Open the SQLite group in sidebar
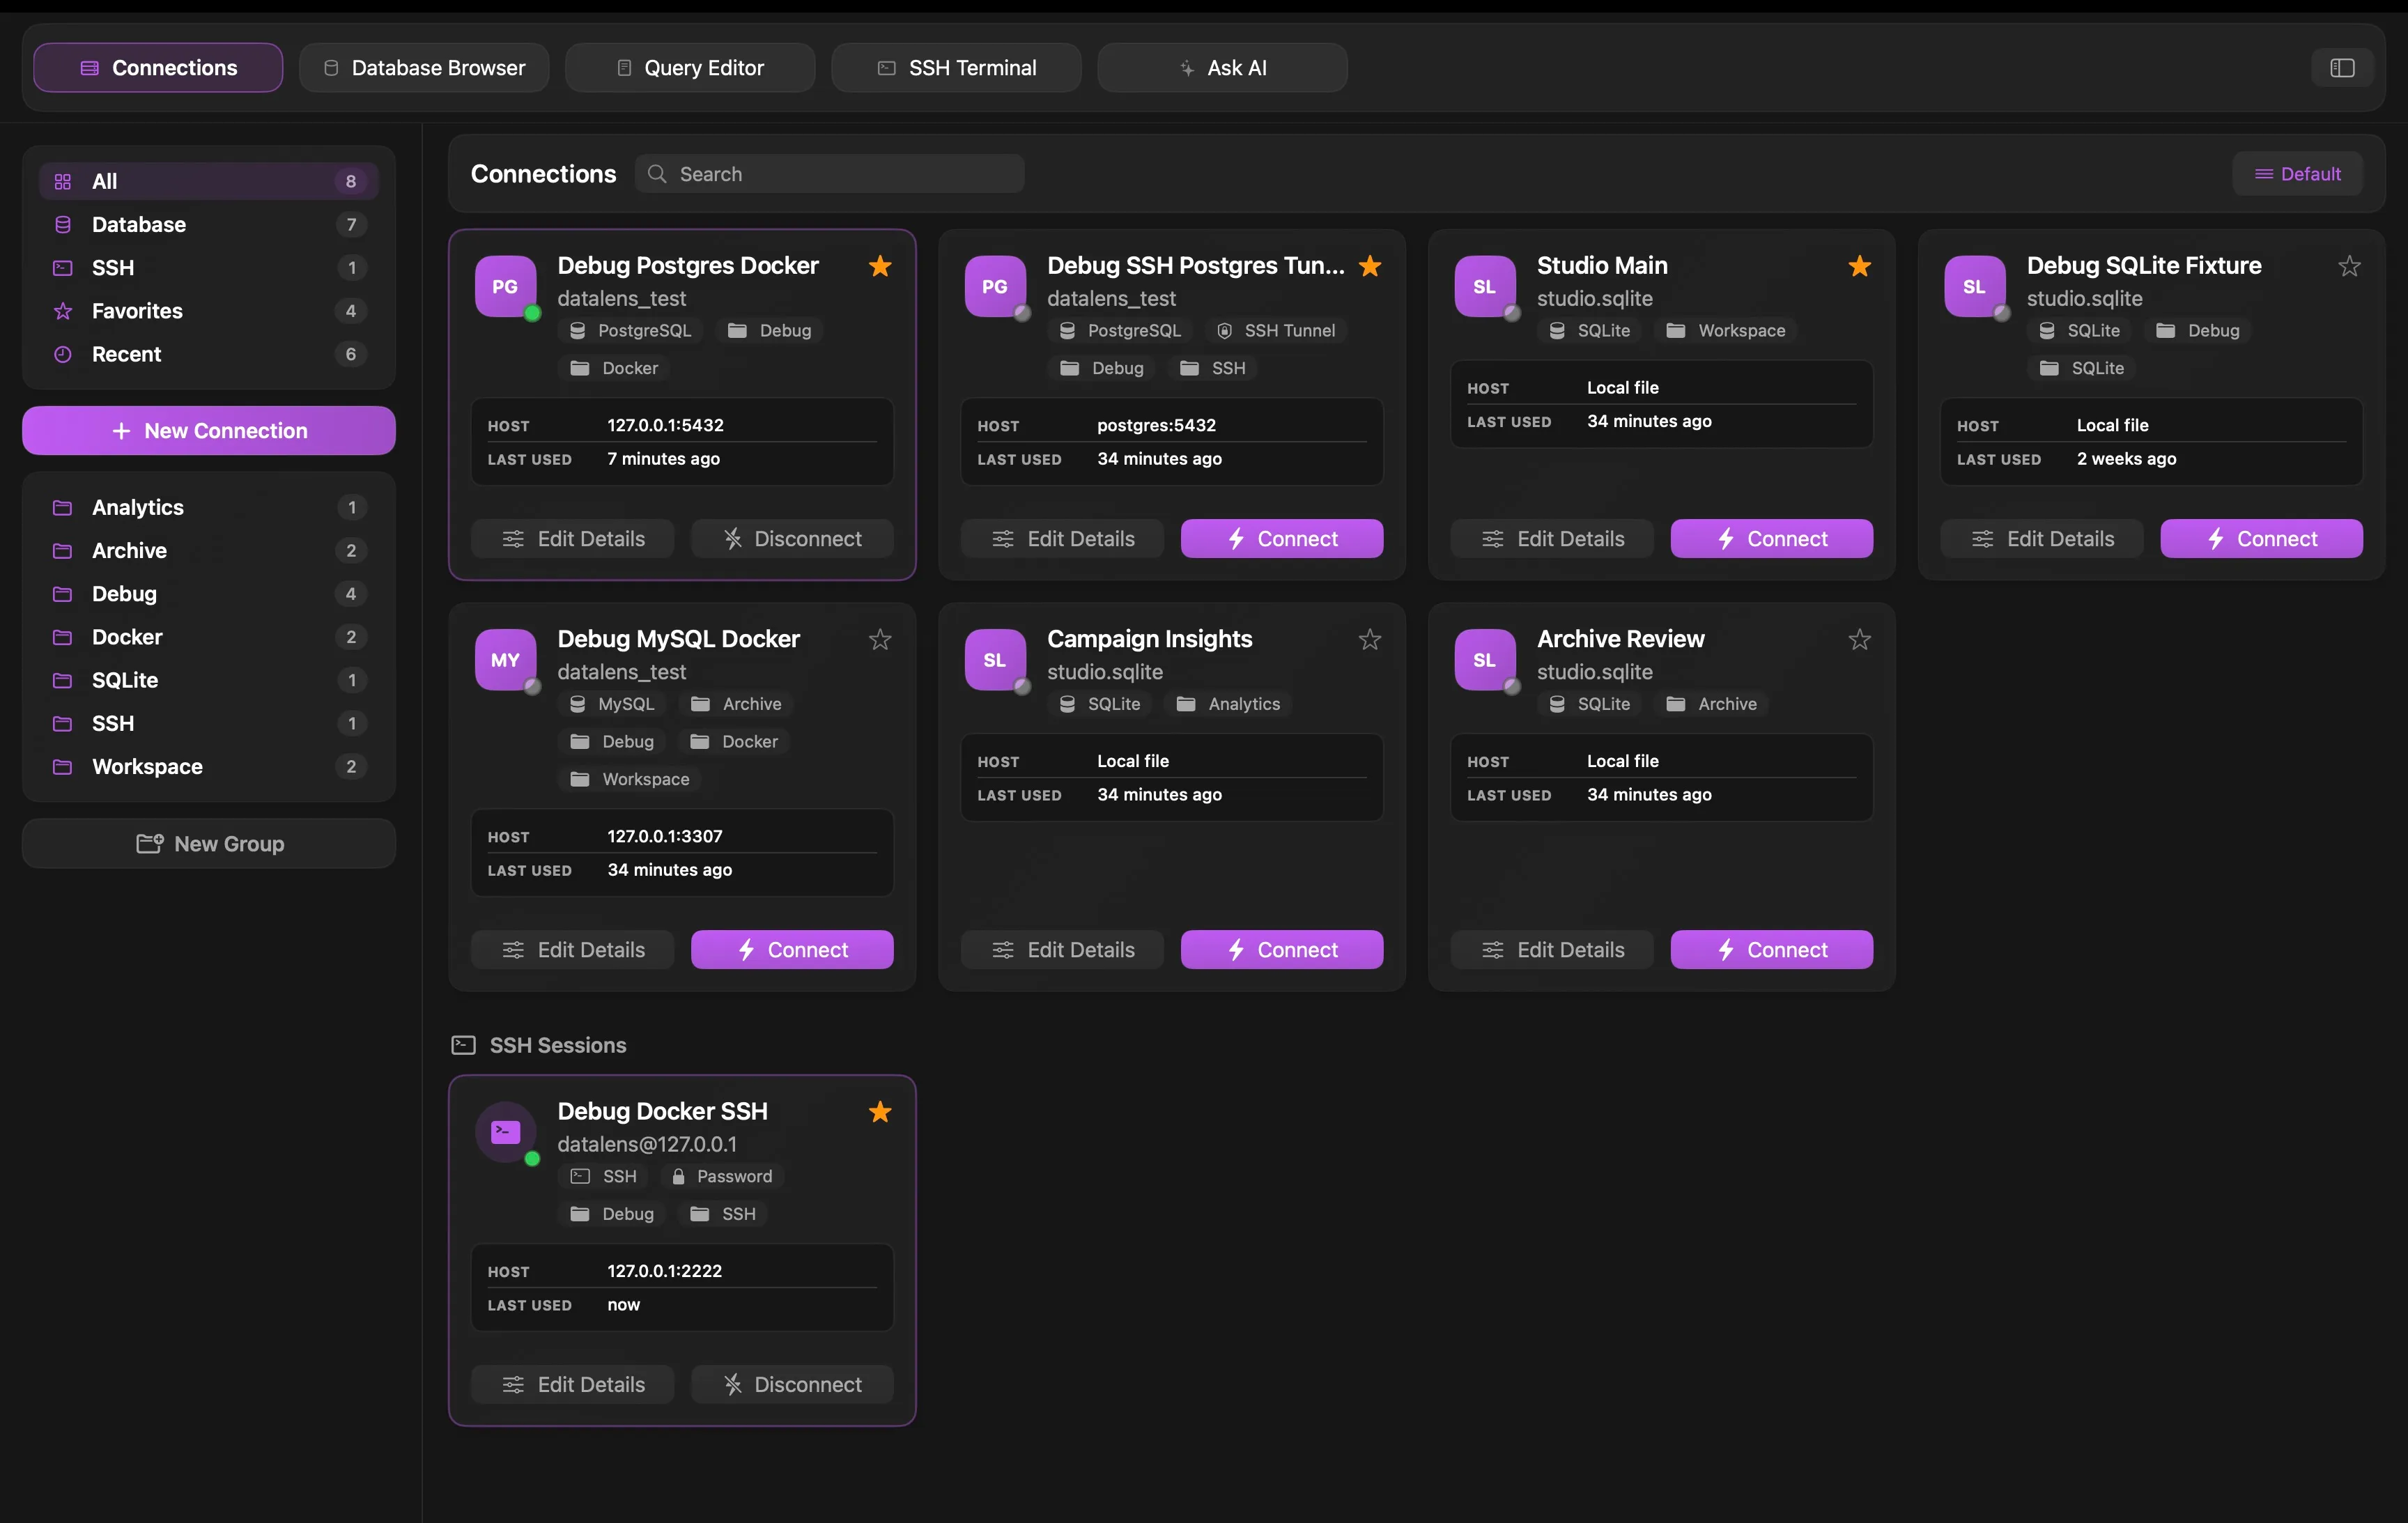Screen dimensions: 2408x1523 click(x=209, y=680)
